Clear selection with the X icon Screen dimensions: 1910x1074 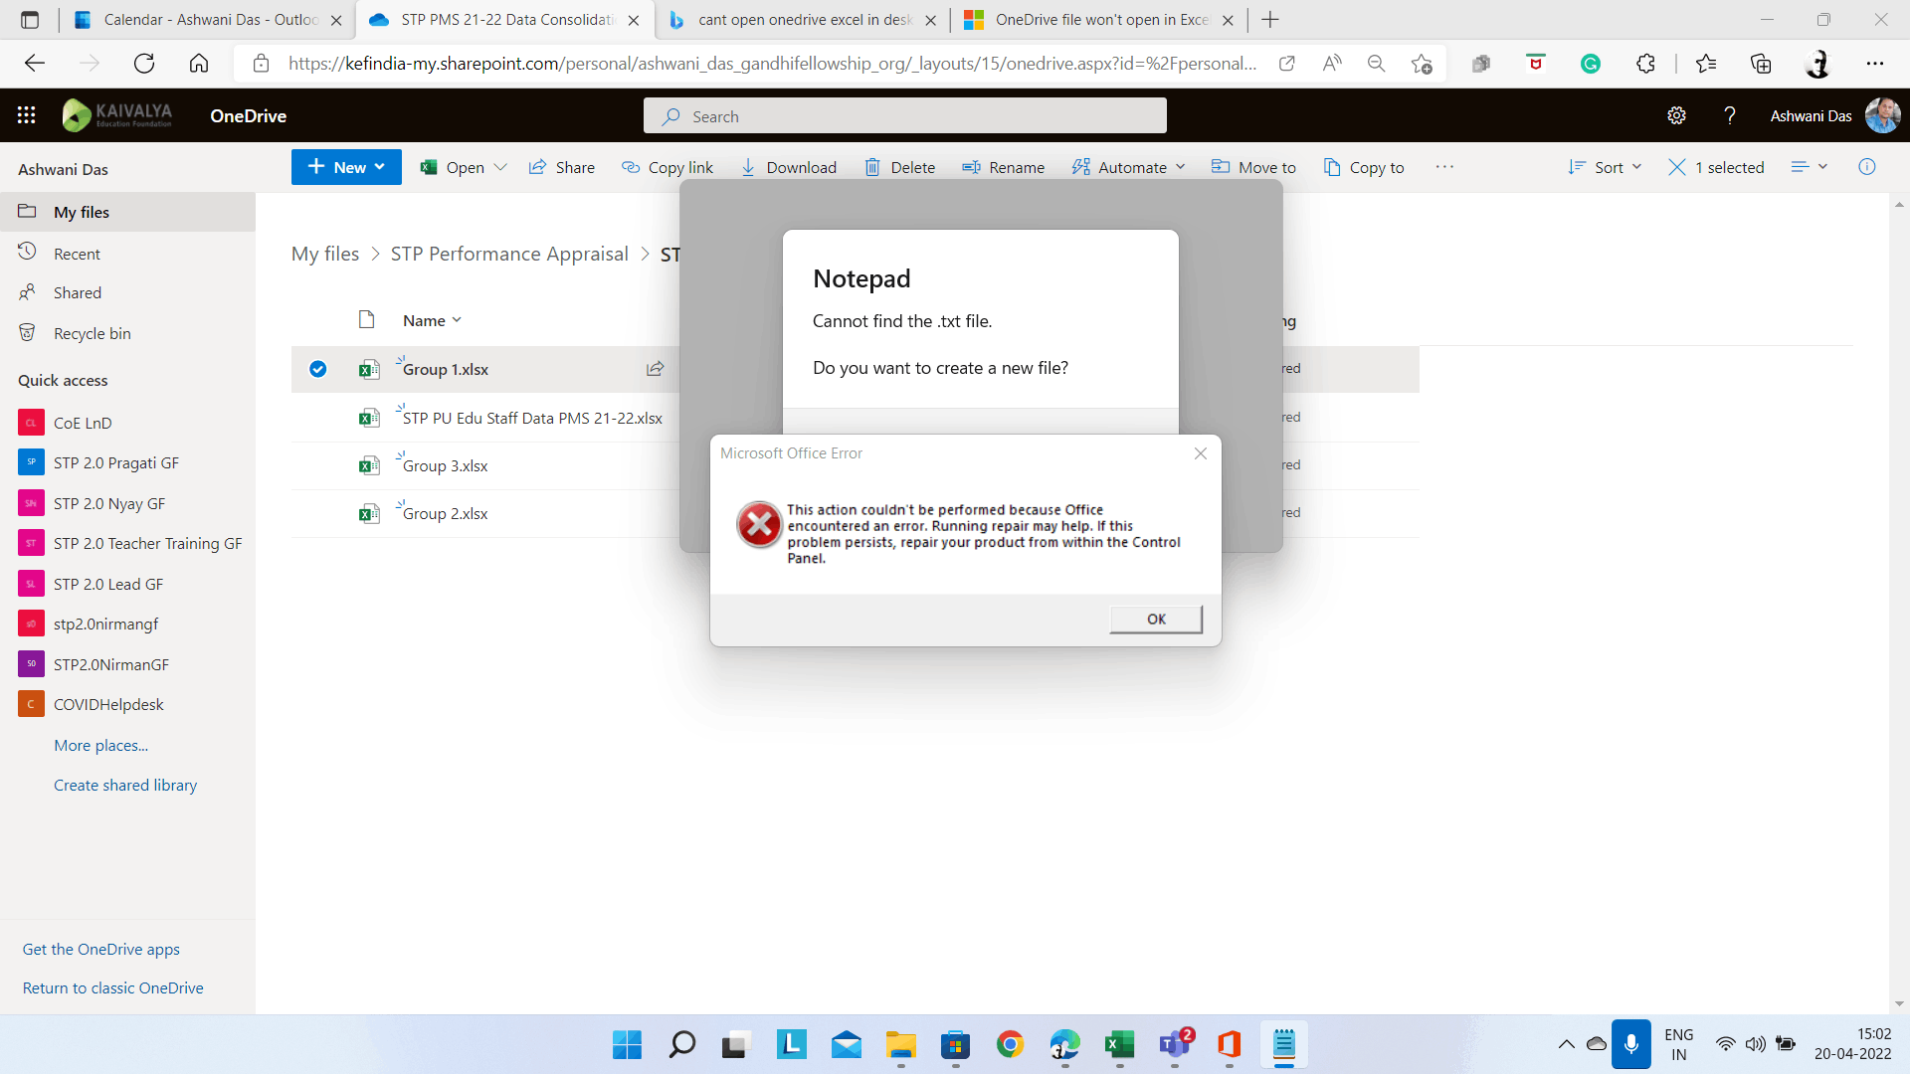click(1676, 167)
